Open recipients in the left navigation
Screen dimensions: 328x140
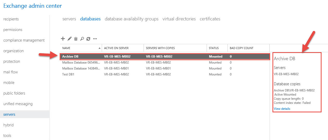(11, 19)
